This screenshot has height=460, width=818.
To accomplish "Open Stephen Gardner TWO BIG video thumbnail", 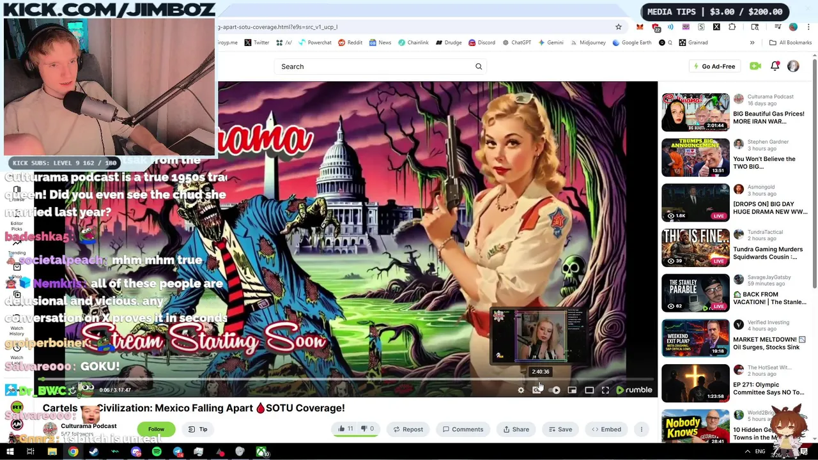I will pyautogui.click(x=695, y=157).
